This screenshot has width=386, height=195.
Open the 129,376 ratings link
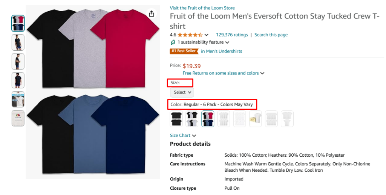click(x=232, y=35)
